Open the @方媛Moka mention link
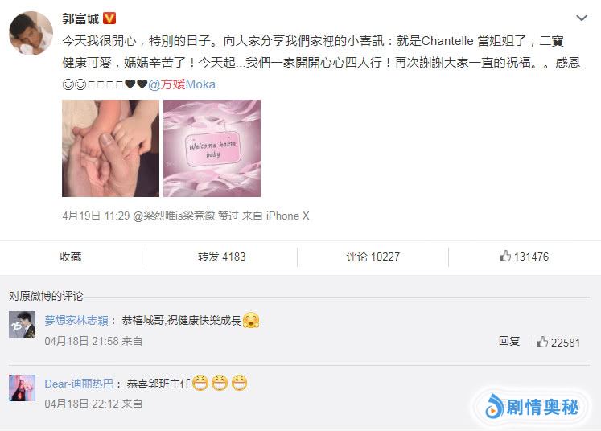This screenshot has height=431, width=601. (x=182, y=84)
